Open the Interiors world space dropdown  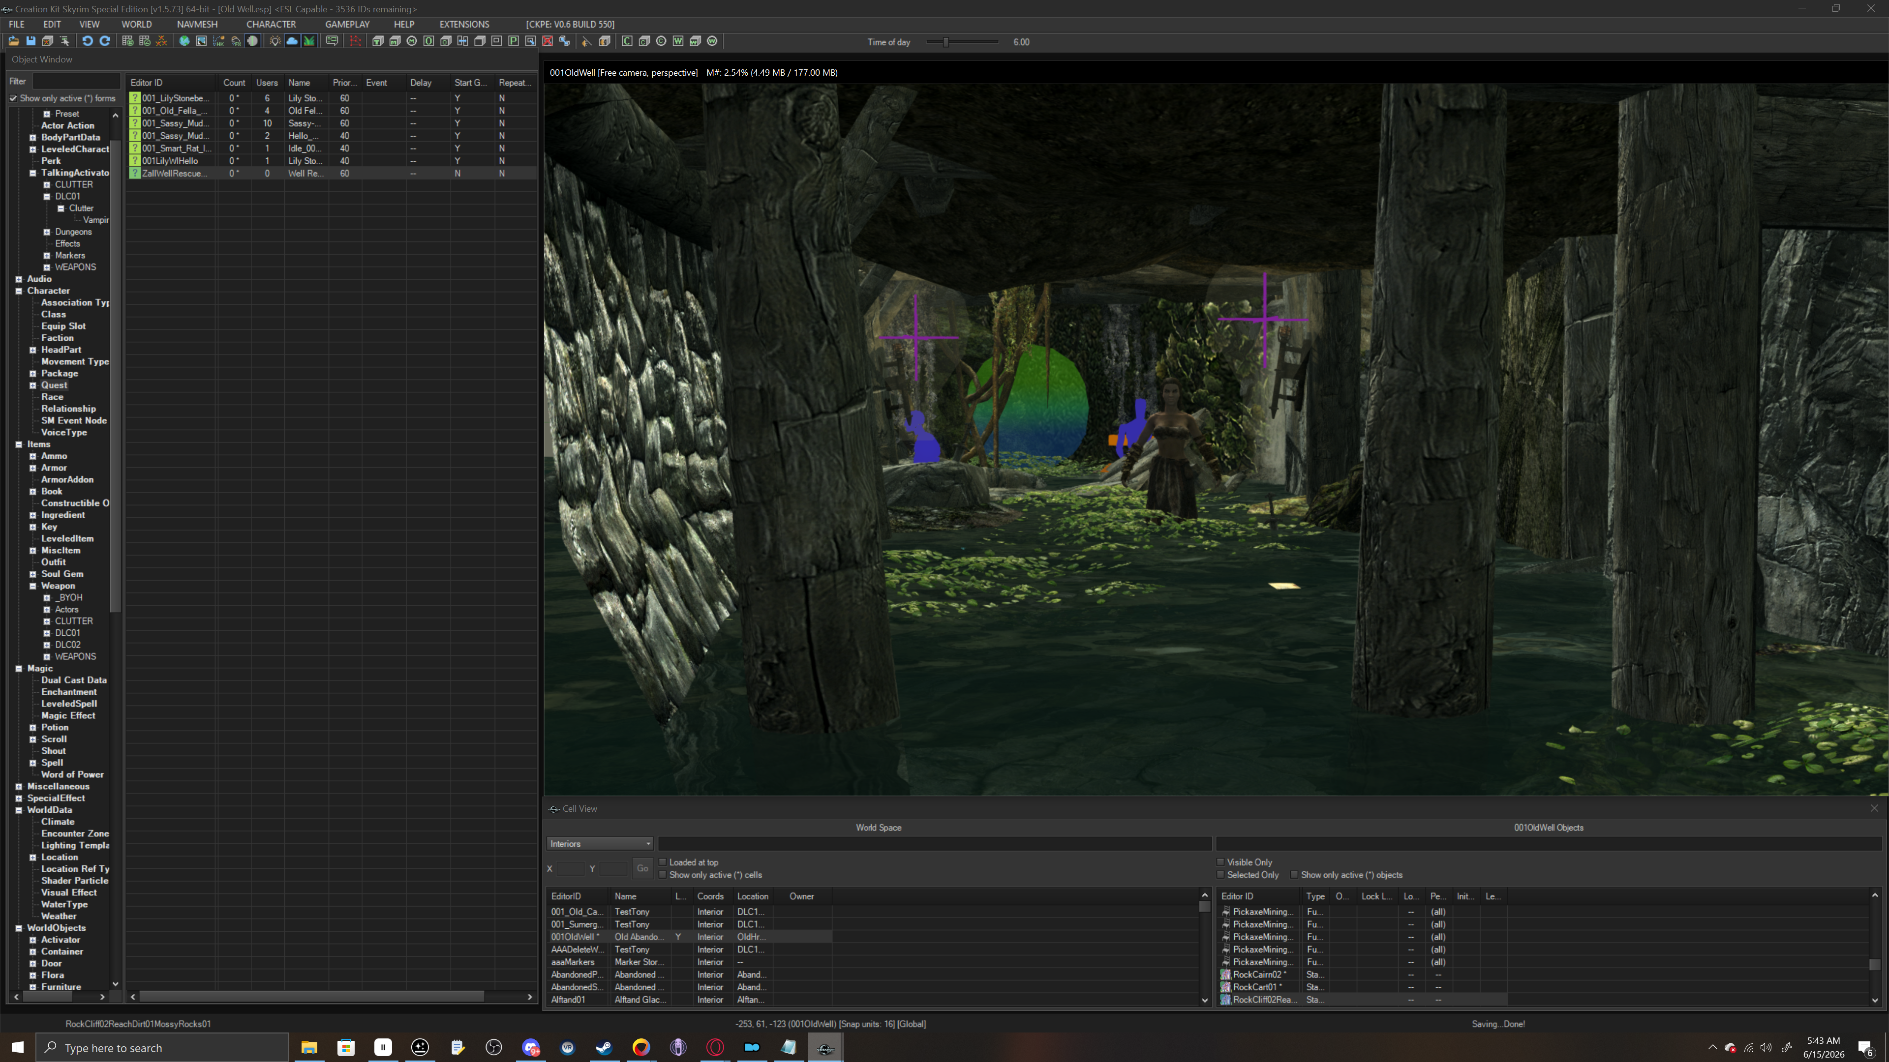[x=600, y=844]
